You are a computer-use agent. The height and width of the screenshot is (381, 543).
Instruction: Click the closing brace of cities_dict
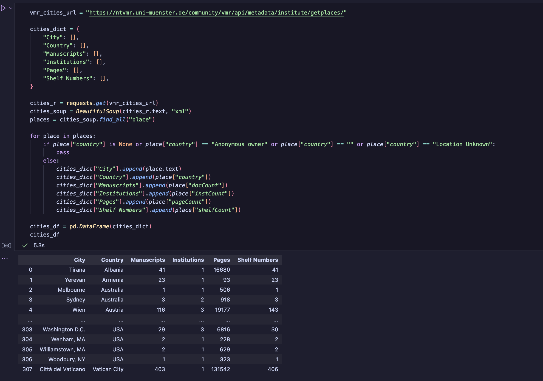tap(32, 87)
